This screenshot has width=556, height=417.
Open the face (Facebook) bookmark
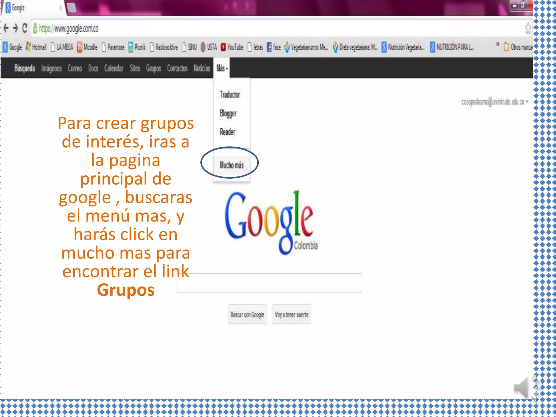point(274,47)
